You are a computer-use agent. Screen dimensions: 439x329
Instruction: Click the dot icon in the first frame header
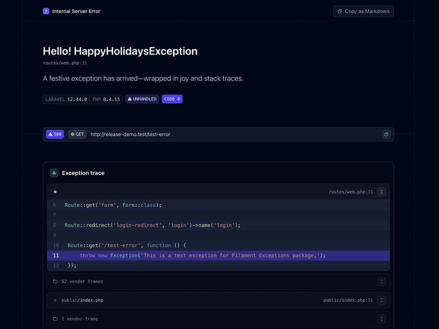pyautogui.click(x=55, y=192)
